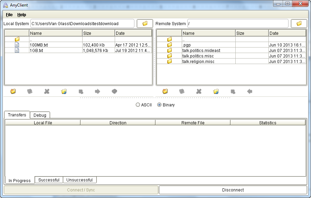Click the upload right arrow icon
The height and width of the screenshot is (198, 311).
pos(97,92)
